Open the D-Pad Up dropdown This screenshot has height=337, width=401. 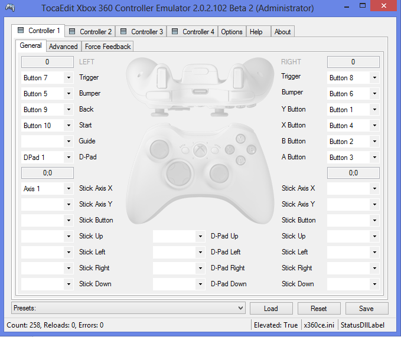(179, 236)
